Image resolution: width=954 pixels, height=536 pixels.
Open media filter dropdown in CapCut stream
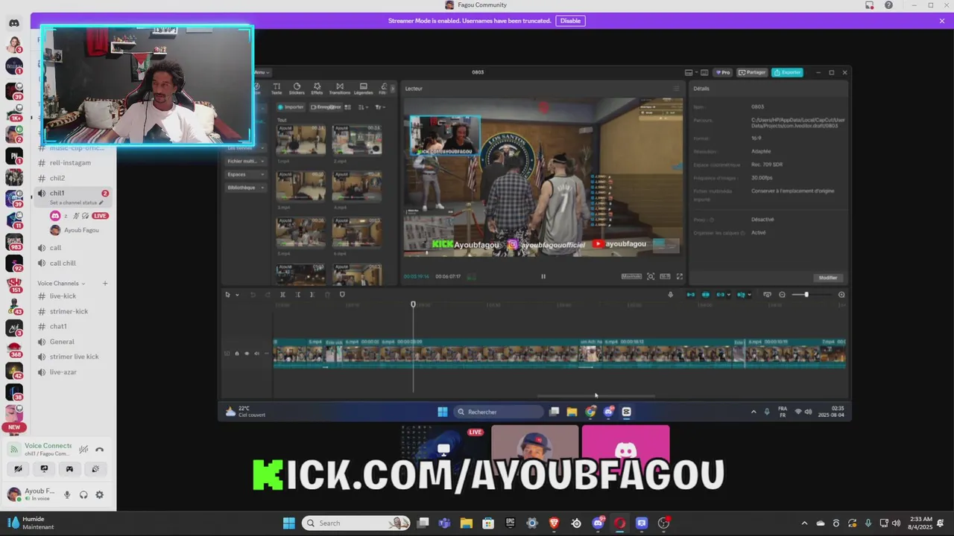tap(379, 107)
